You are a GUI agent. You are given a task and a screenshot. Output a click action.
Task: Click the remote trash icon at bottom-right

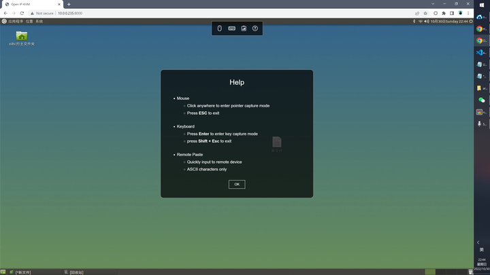(471, 272)
